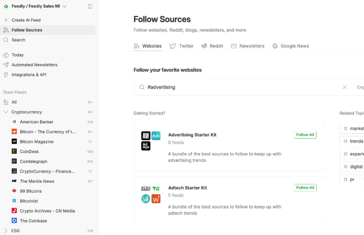Open the Feedly Sales MI workspace dropdown

65,6
